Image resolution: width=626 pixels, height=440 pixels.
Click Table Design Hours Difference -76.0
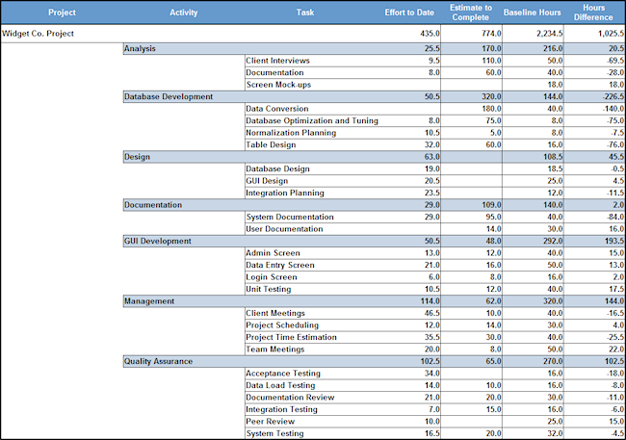pos(615,145)
